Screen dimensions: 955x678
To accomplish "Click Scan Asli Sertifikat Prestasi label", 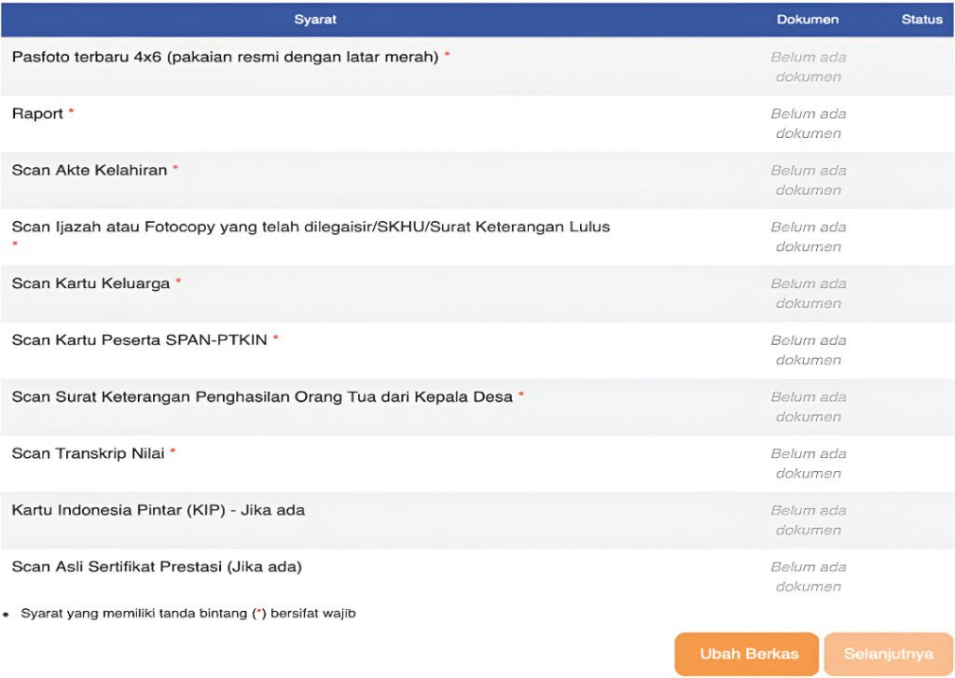I will pos(157,567).
